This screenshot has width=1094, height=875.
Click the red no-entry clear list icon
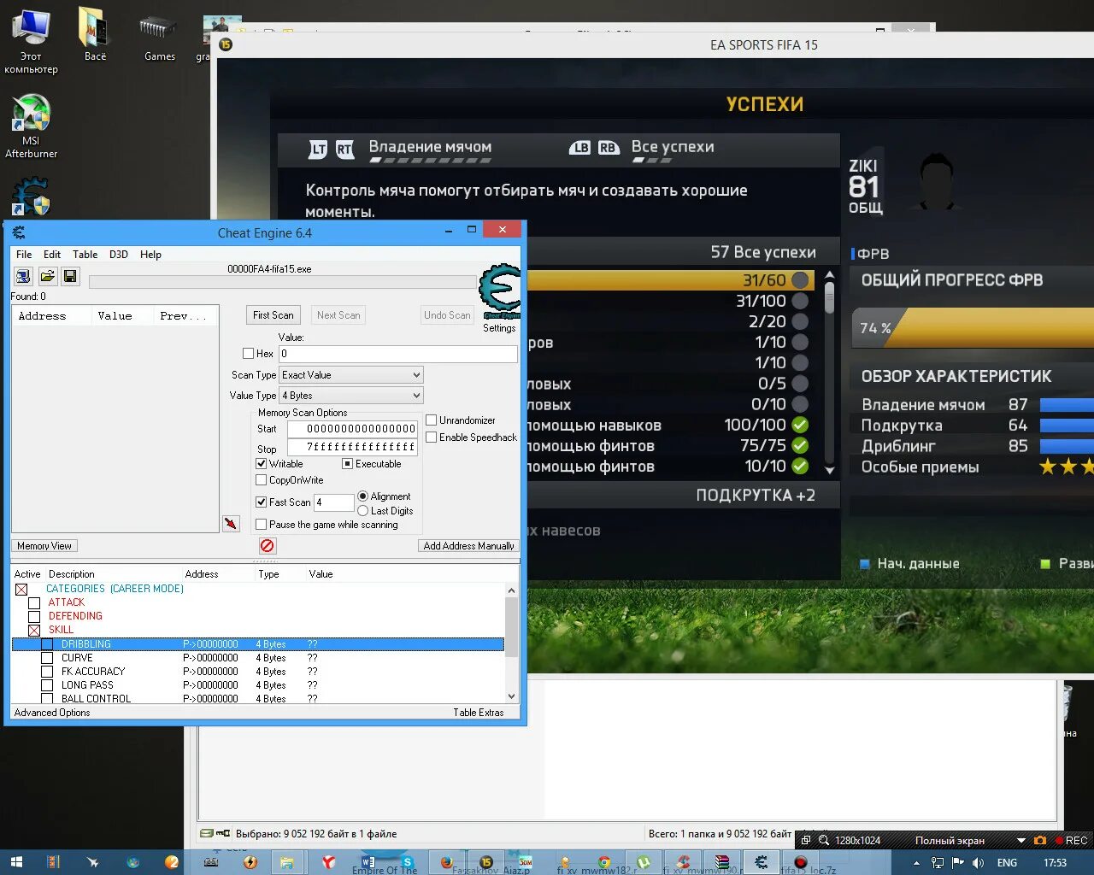(268, 545)
